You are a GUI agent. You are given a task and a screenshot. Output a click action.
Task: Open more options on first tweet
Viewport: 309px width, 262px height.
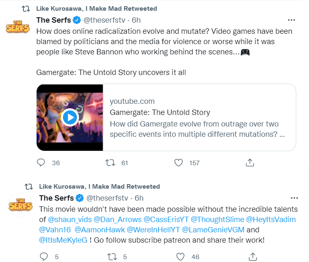(292, 20)
